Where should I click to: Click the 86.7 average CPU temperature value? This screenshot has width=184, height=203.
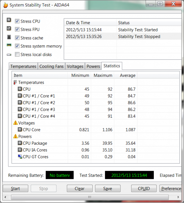click(131, 89)
